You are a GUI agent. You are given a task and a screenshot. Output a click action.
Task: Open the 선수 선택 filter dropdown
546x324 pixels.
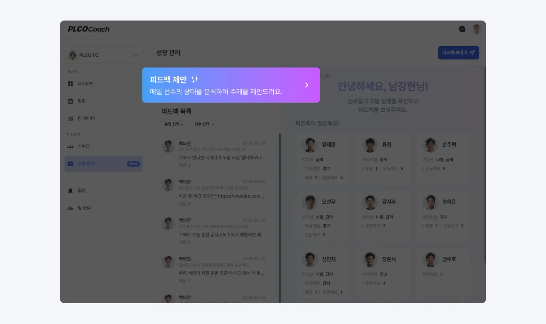pyautogui.click(x=205, y=124)
